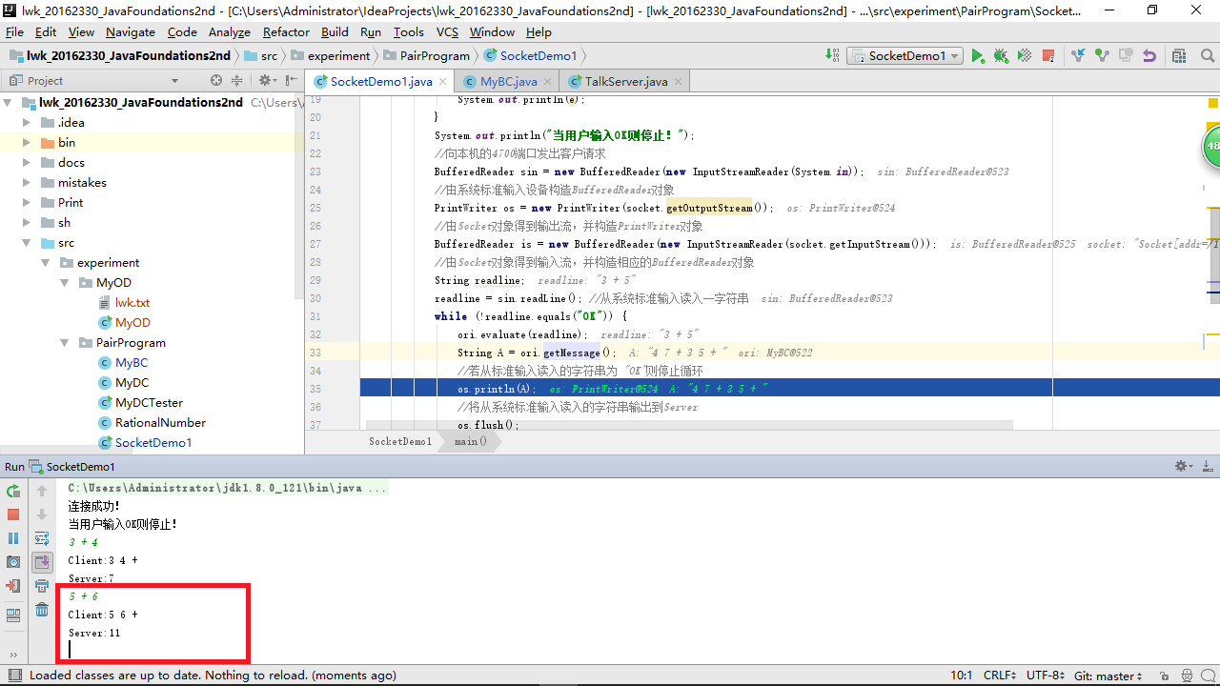This screenshot has width=1220, height=686.
Task: Open the VCS menu
Action: tap(447, 31)
